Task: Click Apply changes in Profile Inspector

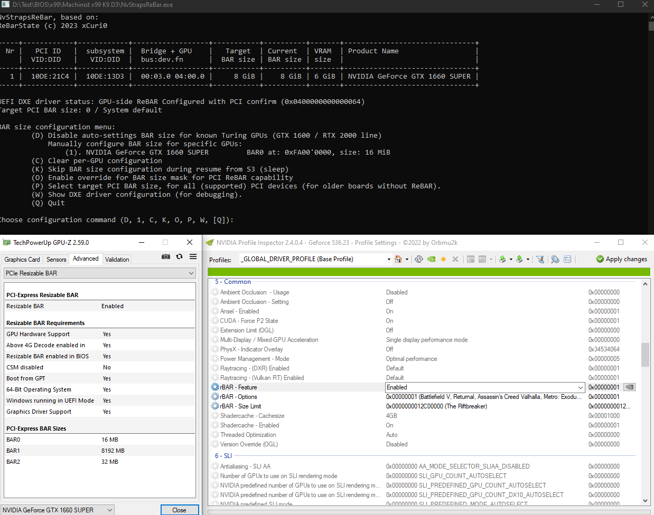Action: point(622,259)
